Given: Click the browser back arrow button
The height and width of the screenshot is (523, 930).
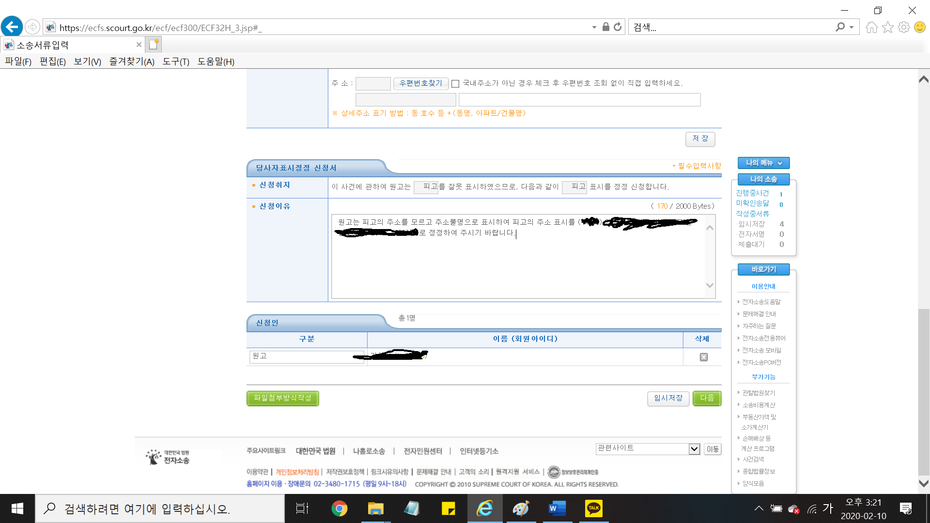Looking at the screenshot, I should (12, 27).
